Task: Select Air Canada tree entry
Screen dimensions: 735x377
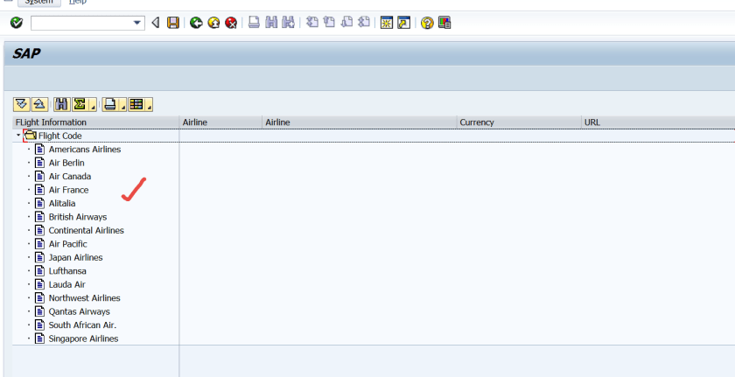Action: click(x=70, y=177)
